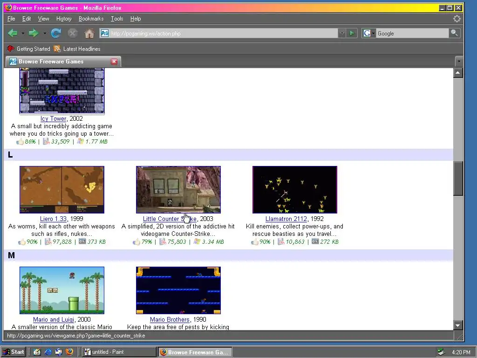Click the thumbs-up icon under Llamatron 2112

tap(255, 242)
